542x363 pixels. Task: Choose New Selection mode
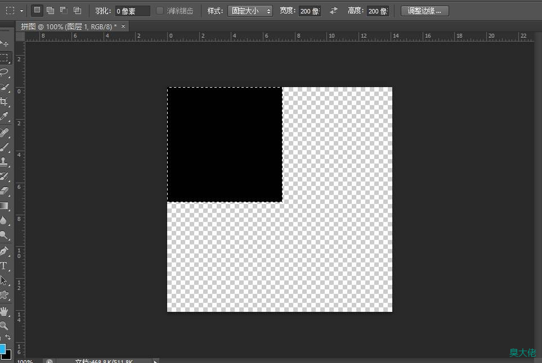(37, 10)
